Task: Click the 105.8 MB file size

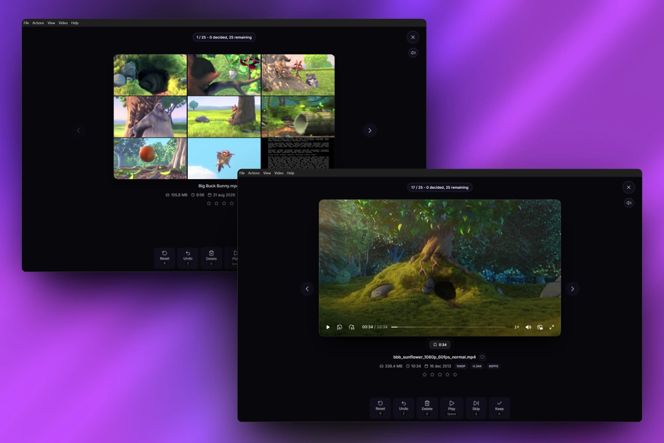Action: 177,195
